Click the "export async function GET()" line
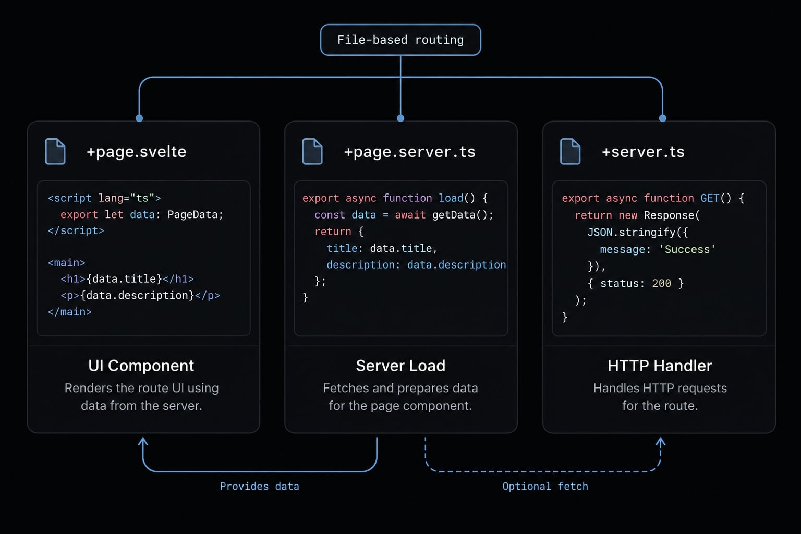Viewport: 801px width, 534px height. [x=653, y=198]
